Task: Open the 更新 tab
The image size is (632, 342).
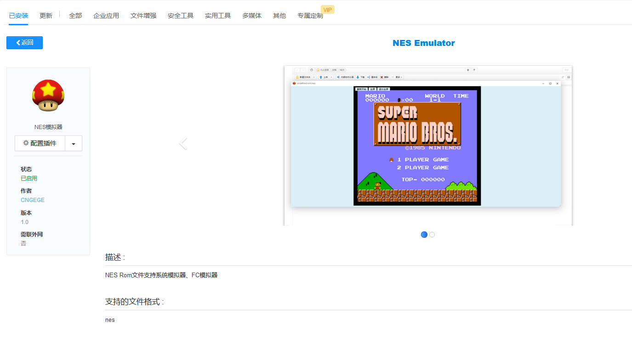Action: tap(46, 16)
